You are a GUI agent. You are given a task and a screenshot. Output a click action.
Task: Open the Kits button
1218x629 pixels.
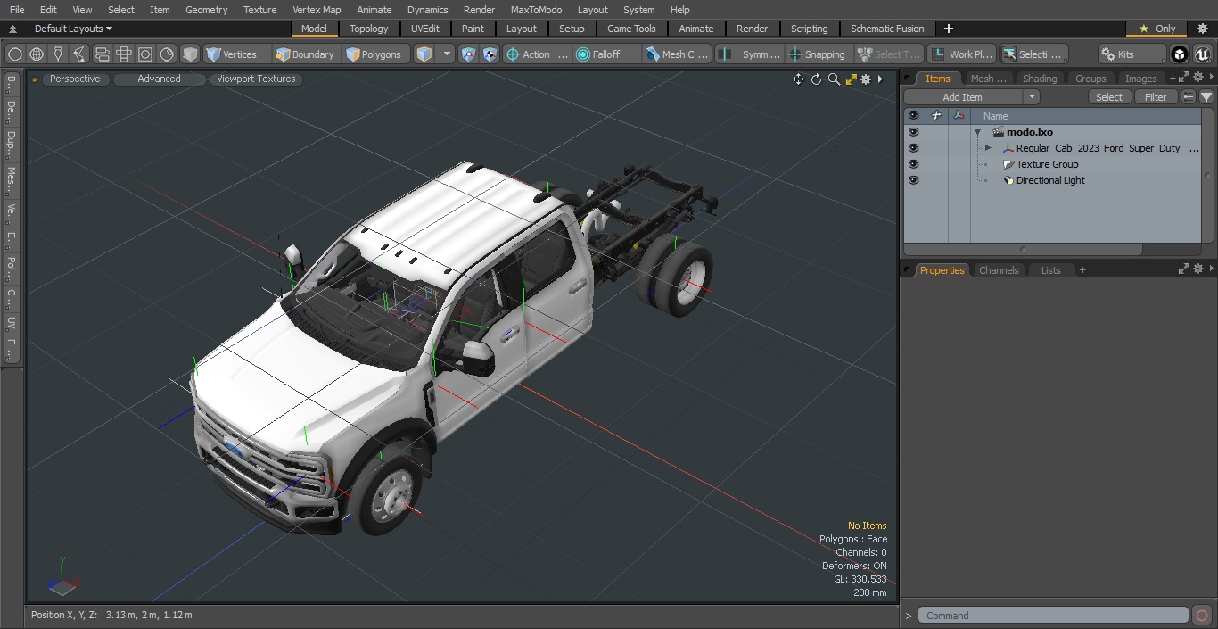point(1130,54)
